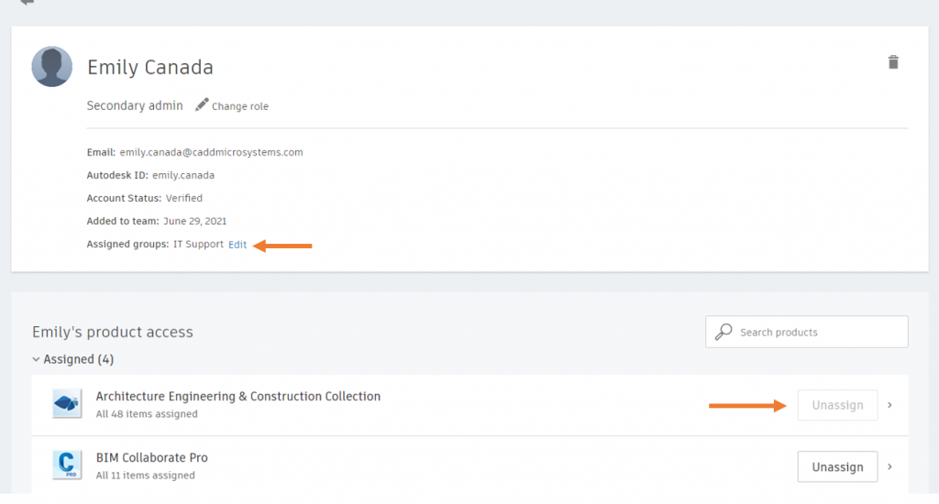939x504 pixels.
Task: Click Emily Canada's profile avatar
Action: pyautogui.click(x=52, y=67)
